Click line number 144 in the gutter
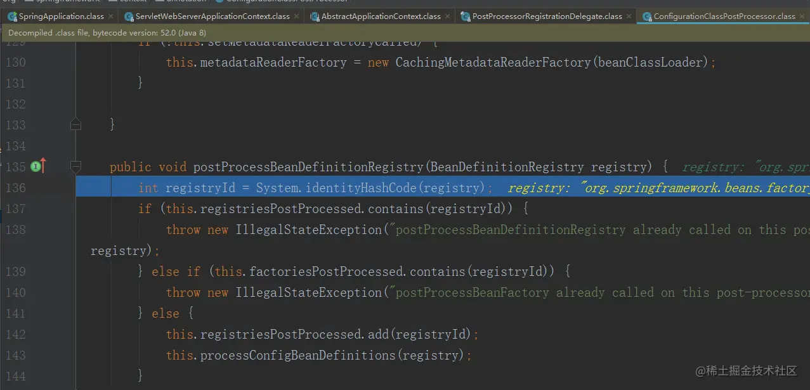Viewport: 810px width, 390px height. 16,376
